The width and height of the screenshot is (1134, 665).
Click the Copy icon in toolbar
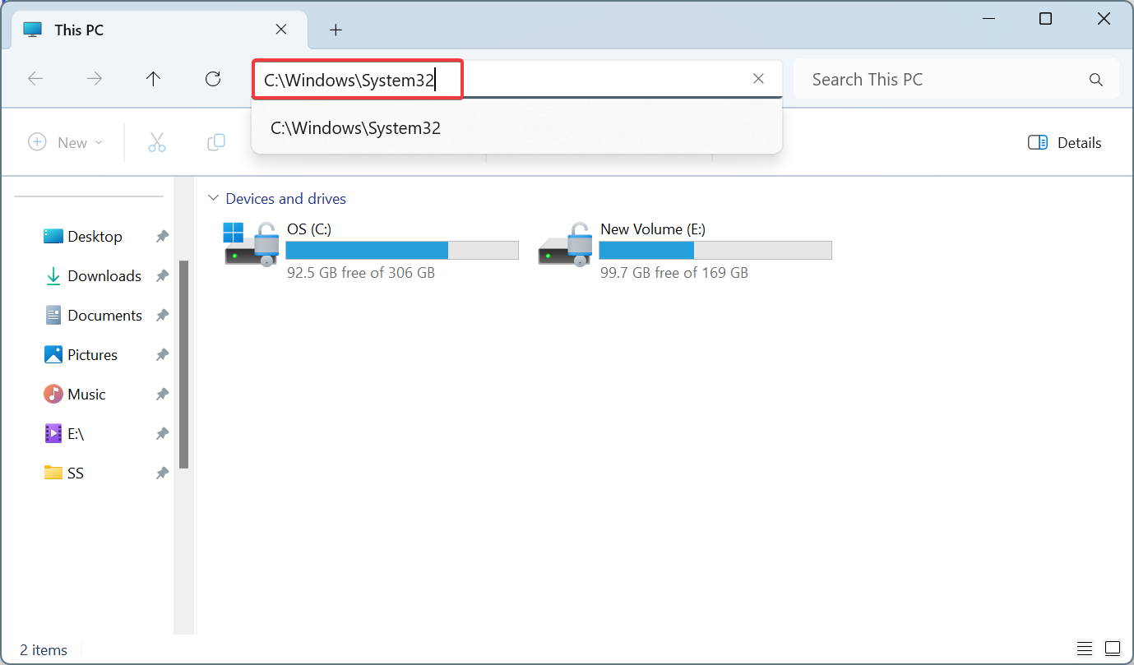point(216,142)
